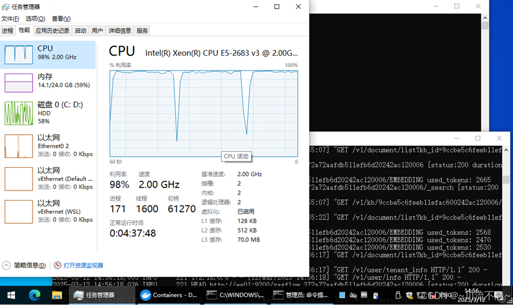The image size is (513, 305).
Task: Minimize the Task Manager window
Action: tap(256, 7)
